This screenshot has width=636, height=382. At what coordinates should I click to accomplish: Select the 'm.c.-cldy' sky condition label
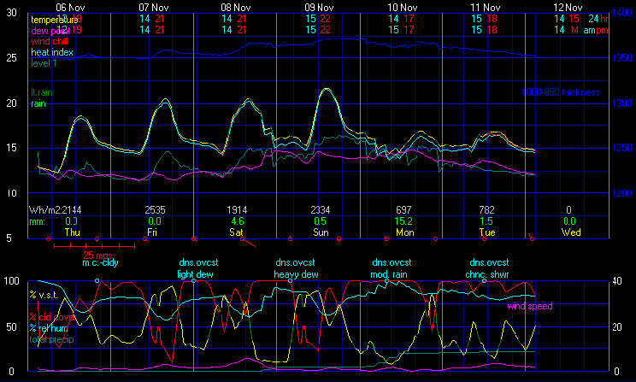[100, 262]
